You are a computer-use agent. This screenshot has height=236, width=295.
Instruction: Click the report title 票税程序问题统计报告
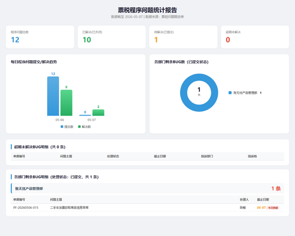point(147,10)
